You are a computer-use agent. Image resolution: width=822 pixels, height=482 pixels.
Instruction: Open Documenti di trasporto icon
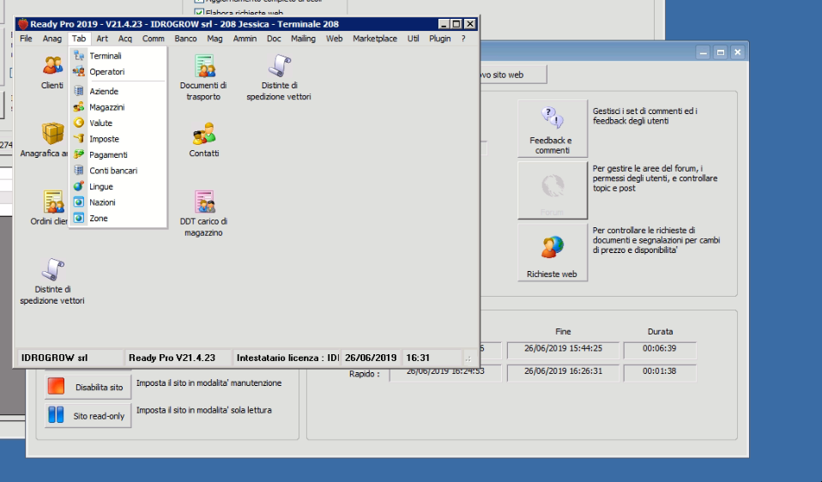[203, 65]
